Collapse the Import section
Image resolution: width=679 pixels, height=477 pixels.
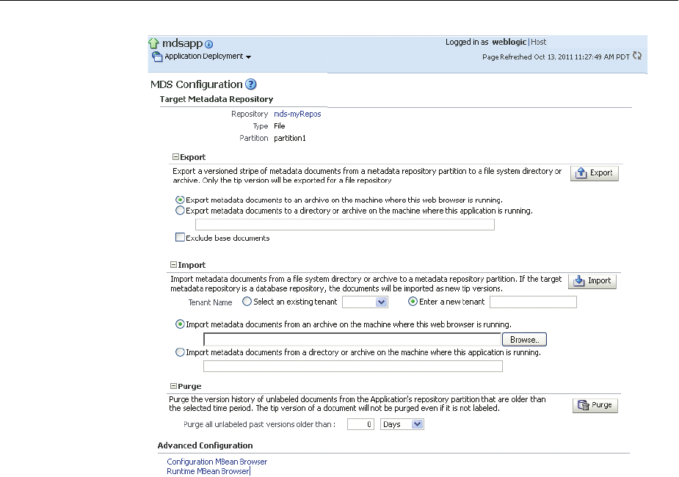coord(173,264)
